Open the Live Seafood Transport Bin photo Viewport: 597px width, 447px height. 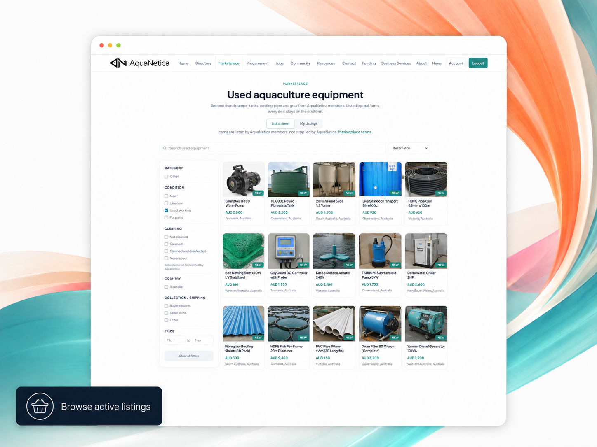[380, 179]
